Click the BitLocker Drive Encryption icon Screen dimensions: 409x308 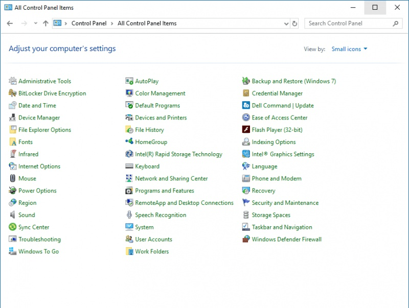click(x=12, y=93)
